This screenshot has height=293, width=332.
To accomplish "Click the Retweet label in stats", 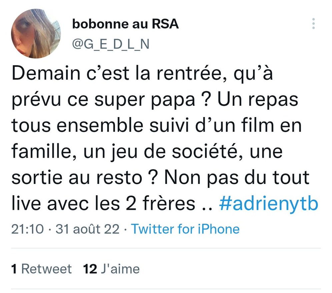I will (46, 269).
